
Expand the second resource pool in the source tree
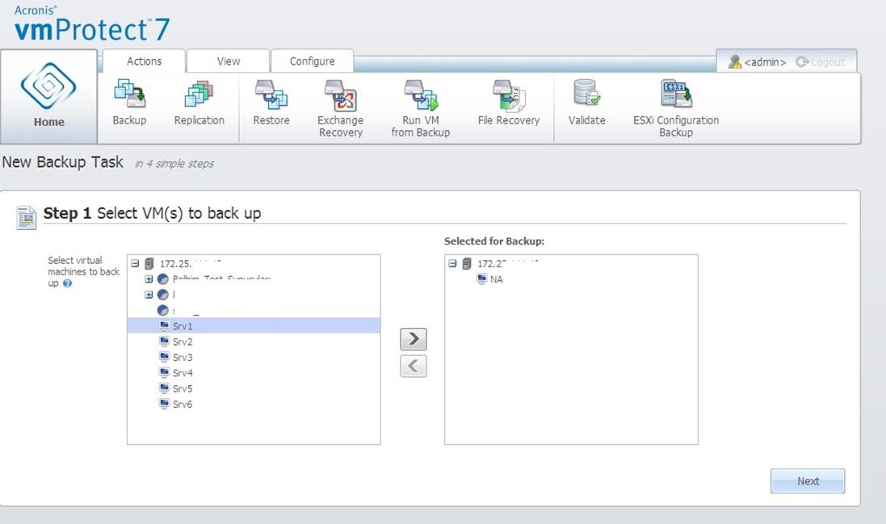149,295
